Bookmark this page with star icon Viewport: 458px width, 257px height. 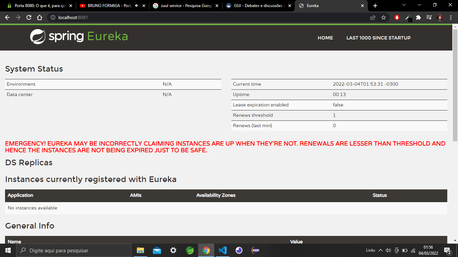[384, 17]
